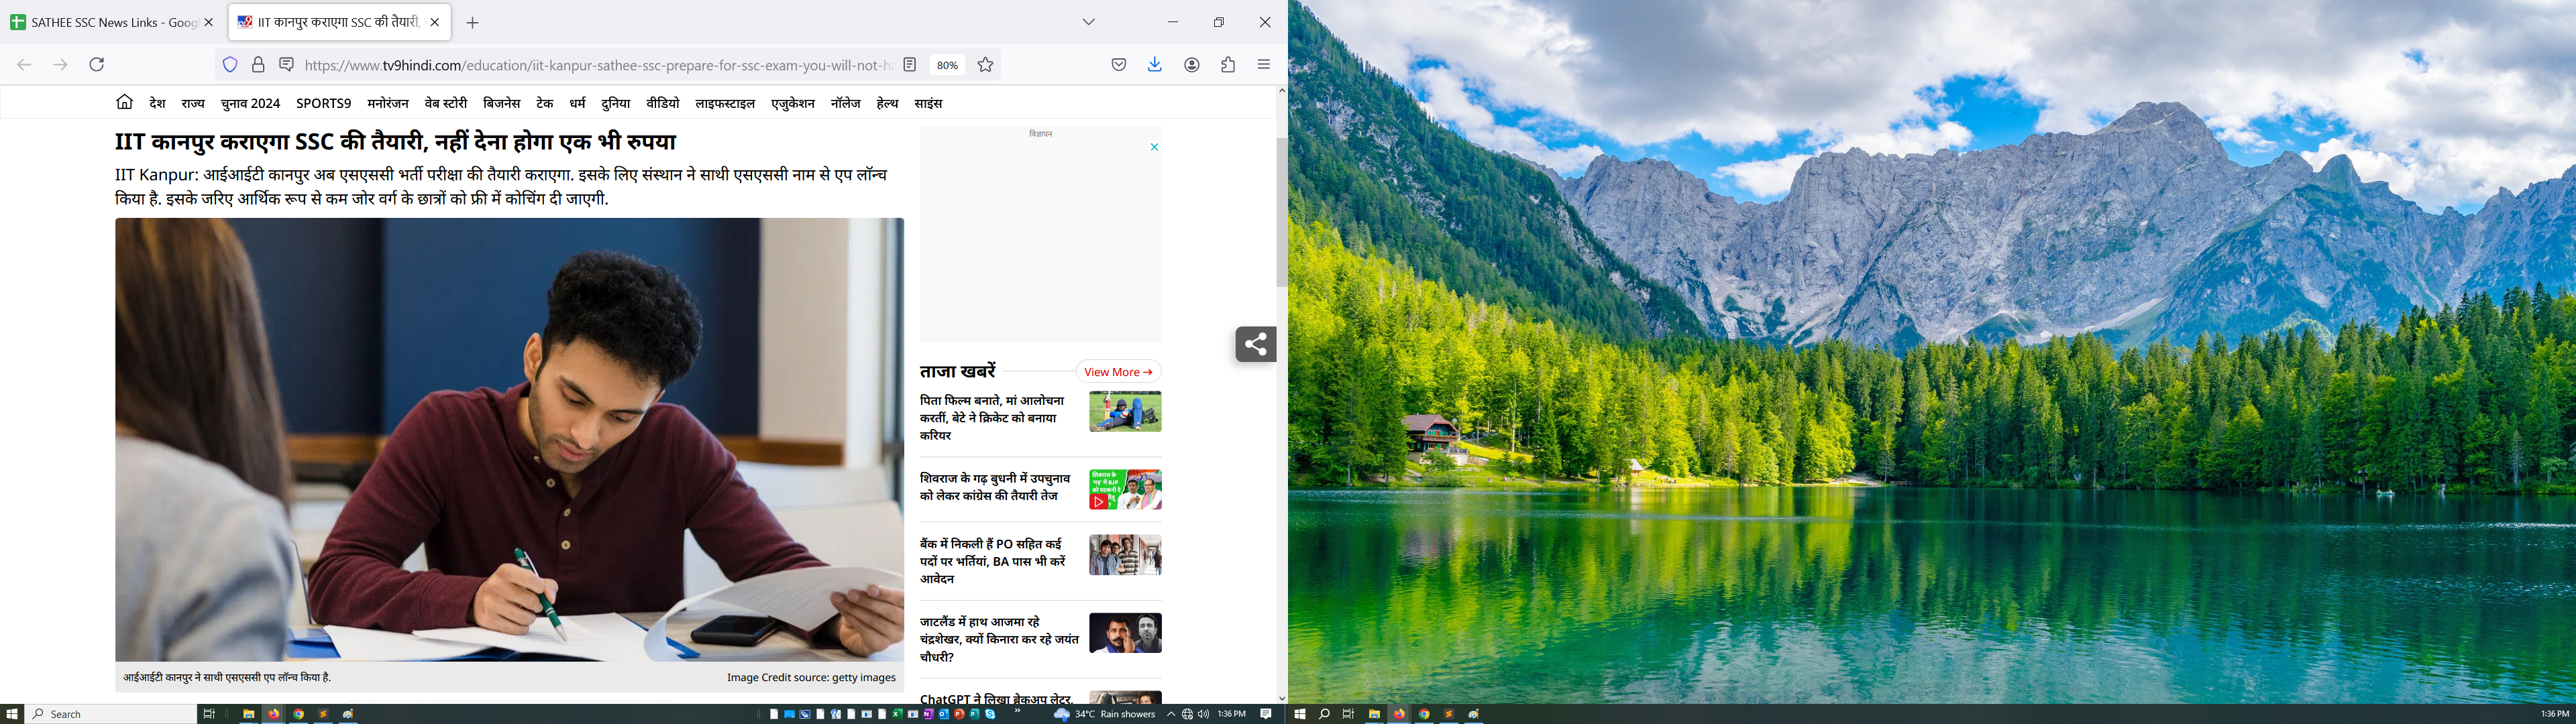Viewport: 2576px width, 724px height.
Task: Click the View More button
Action: 1118,372
